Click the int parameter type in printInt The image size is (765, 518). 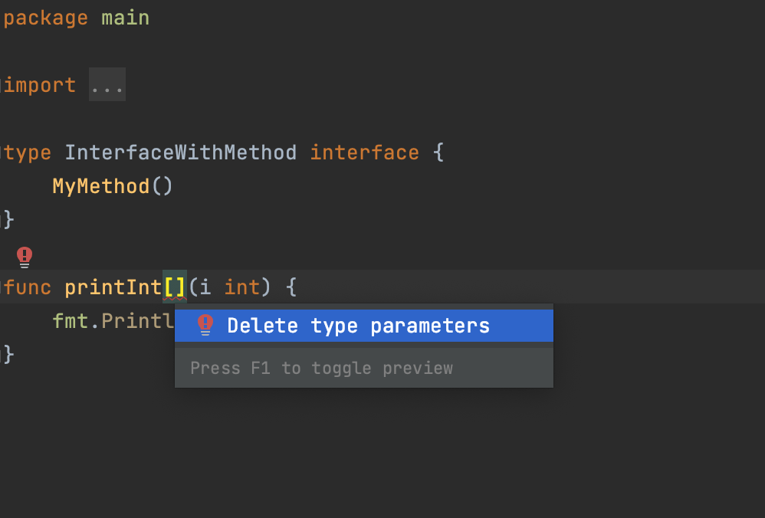(242, 287)
